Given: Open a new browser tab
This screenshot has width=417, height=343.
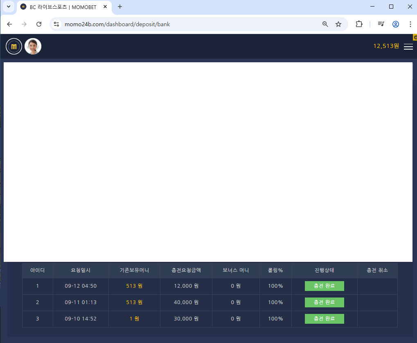Looking at the screenshot, I should pyautogui.click(x=120, y=7).
